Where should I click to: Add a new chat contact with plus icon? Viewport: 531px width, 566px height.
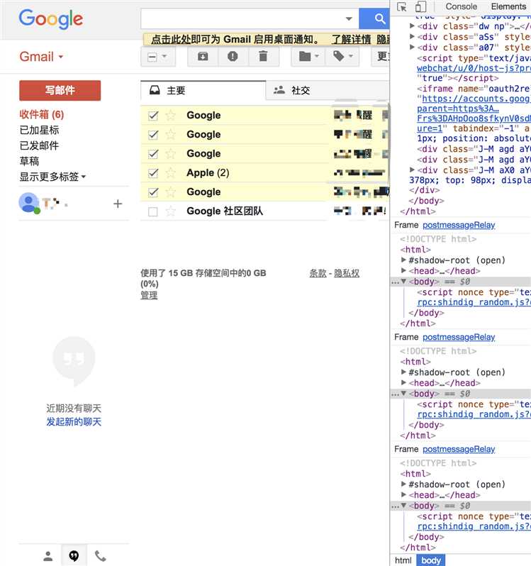tap(118, 204)
